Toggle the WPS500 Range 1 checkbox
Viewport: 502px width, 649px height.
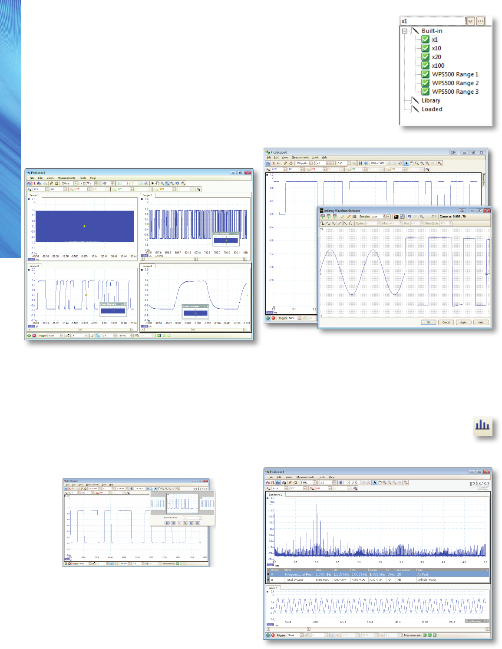pyautogui.click(x=426, y=74)
